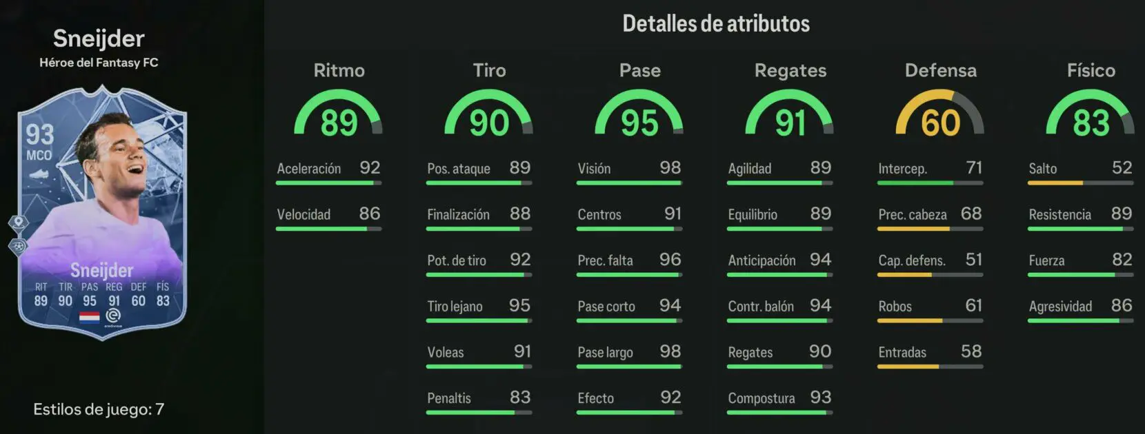Select the upper playstyle diamond badge
Image resolution: width=1145 pixels, height=434 pixels.
pyautogui.click(x=18, y=222)
